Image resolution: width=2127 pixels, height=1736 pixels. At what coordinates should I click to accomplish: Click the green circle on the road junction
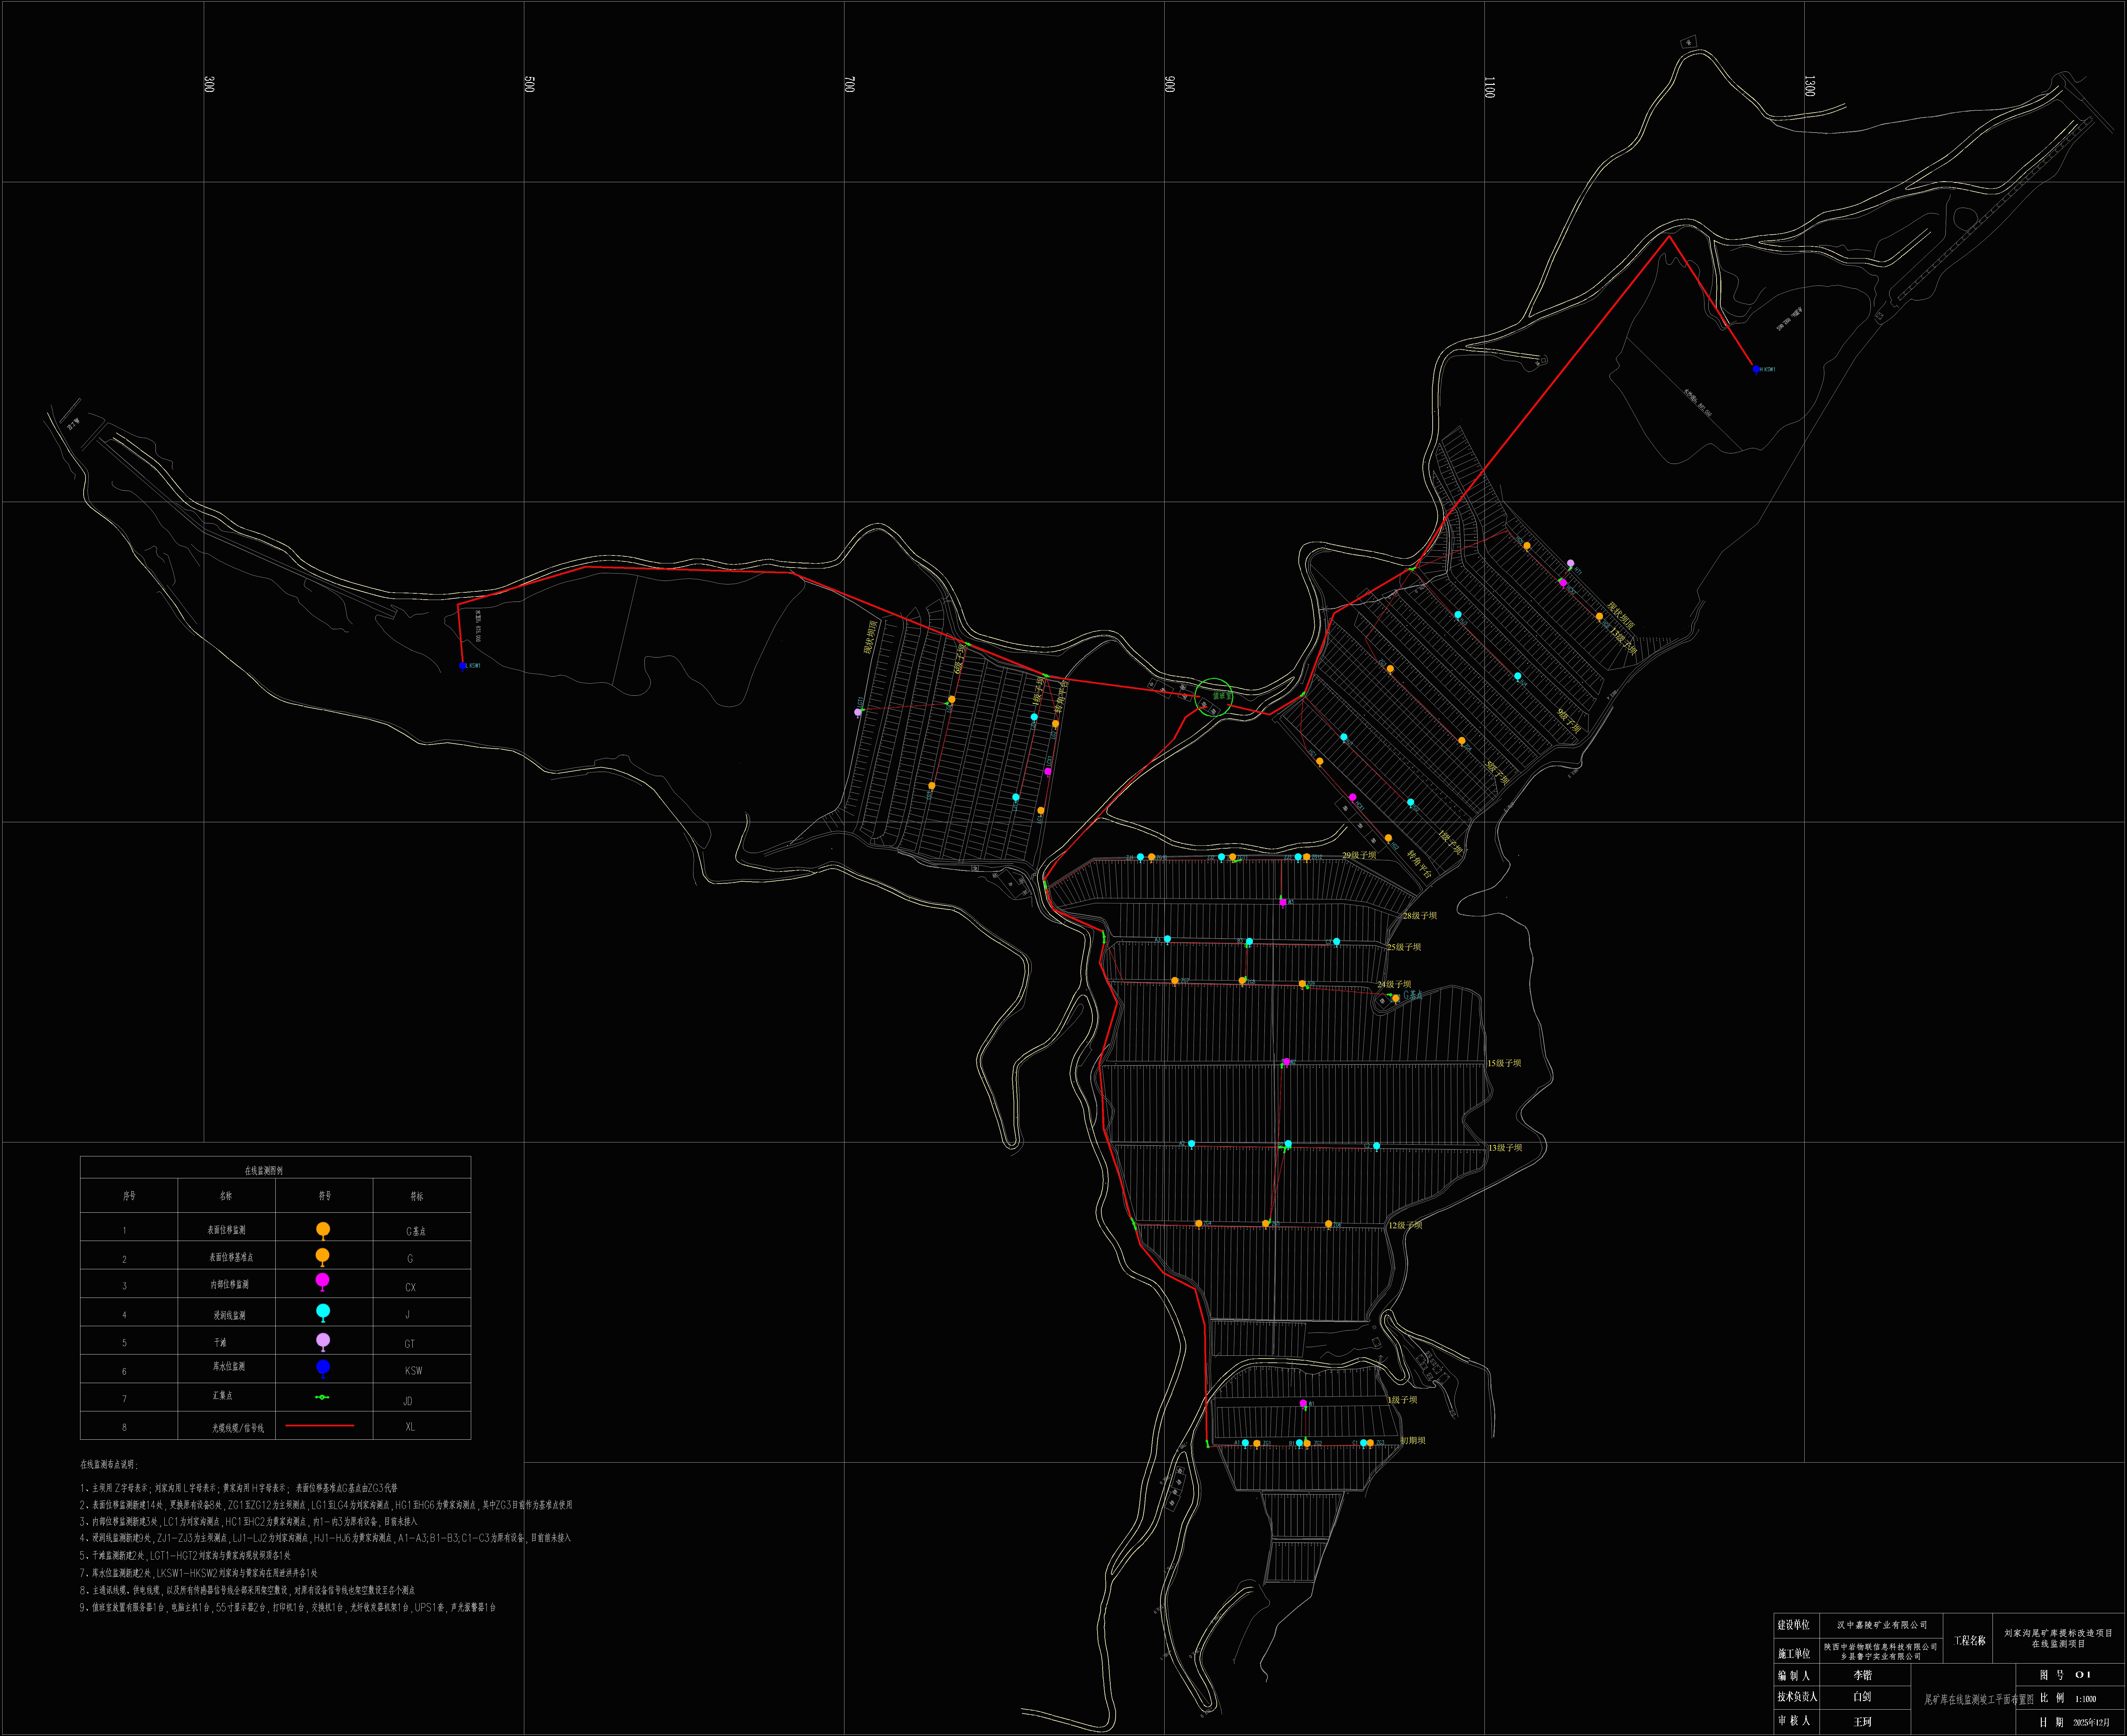pos(1214,697)
